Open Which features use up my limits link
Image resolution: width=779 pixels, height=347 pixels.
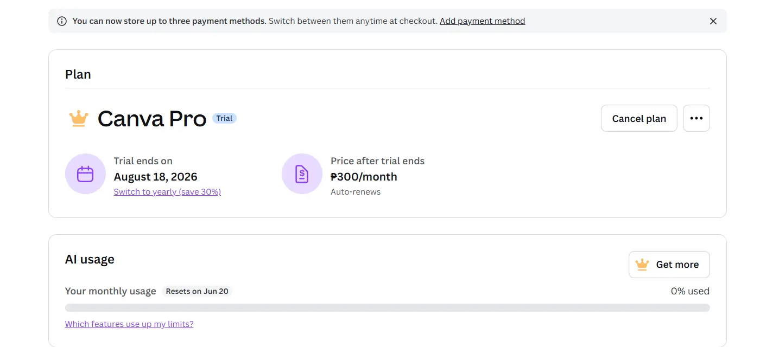[x=129, y=324]
